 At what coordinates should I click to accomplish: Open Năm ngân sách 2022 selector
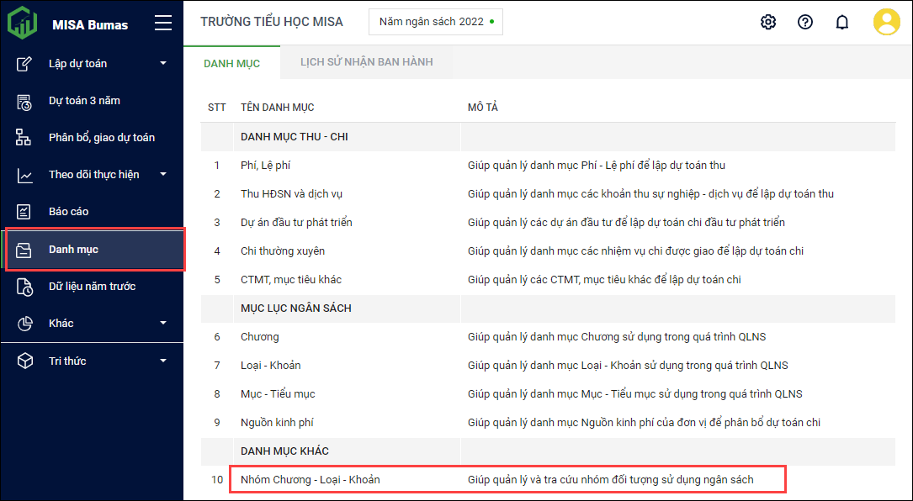click(435, 22)
